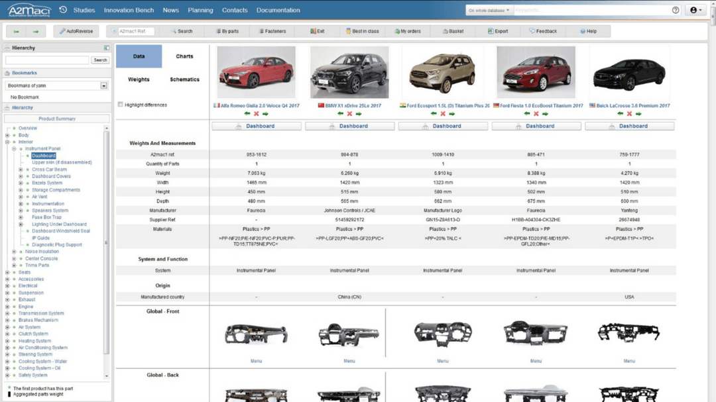Open BMW X1 xDrive 25Le link
Image resolution: width=716 pixels, height=402 pixels.
tap(353, 105)
